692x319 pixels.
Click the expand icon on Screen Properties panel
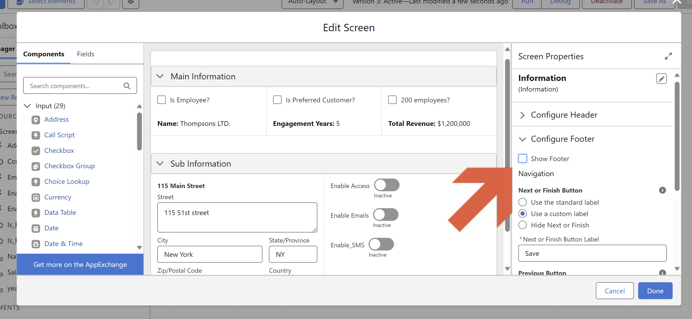pos(669,56)
